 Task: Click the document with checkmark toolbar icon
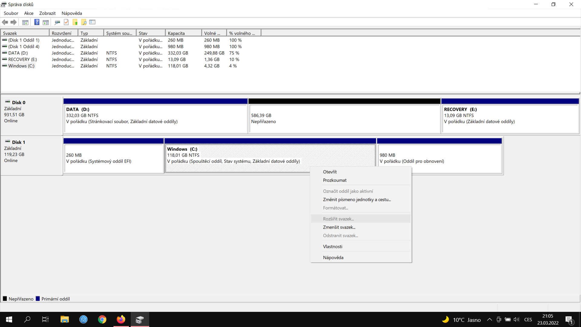coord(66,22)
